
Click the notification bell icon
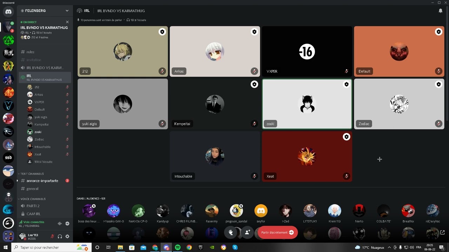(441, 11)
